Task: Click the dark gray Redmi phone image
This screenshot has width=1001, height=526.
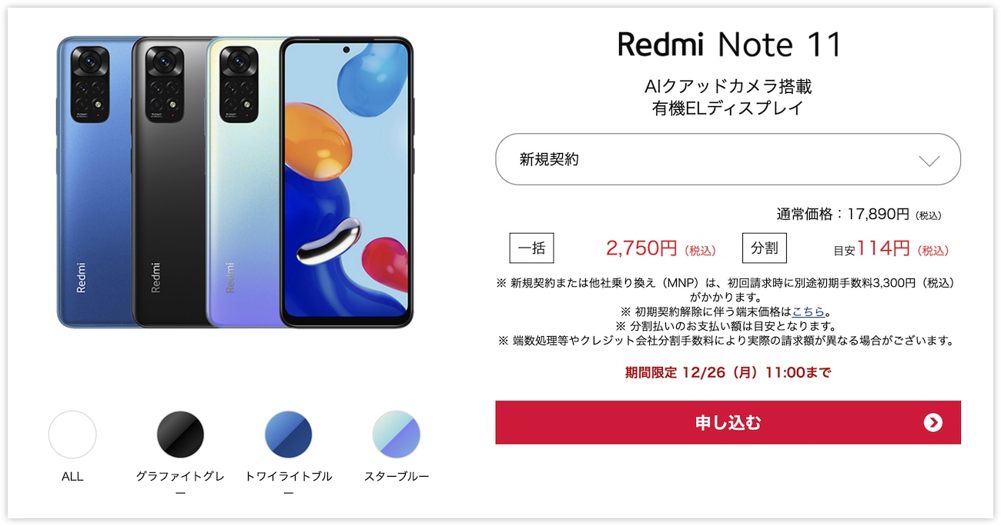Action: pyautogui.click(x=169, y=181)
